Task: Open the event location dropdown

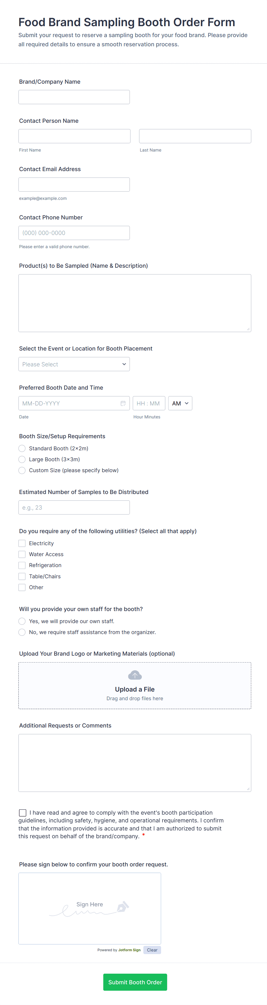Action: coord(74,364)
